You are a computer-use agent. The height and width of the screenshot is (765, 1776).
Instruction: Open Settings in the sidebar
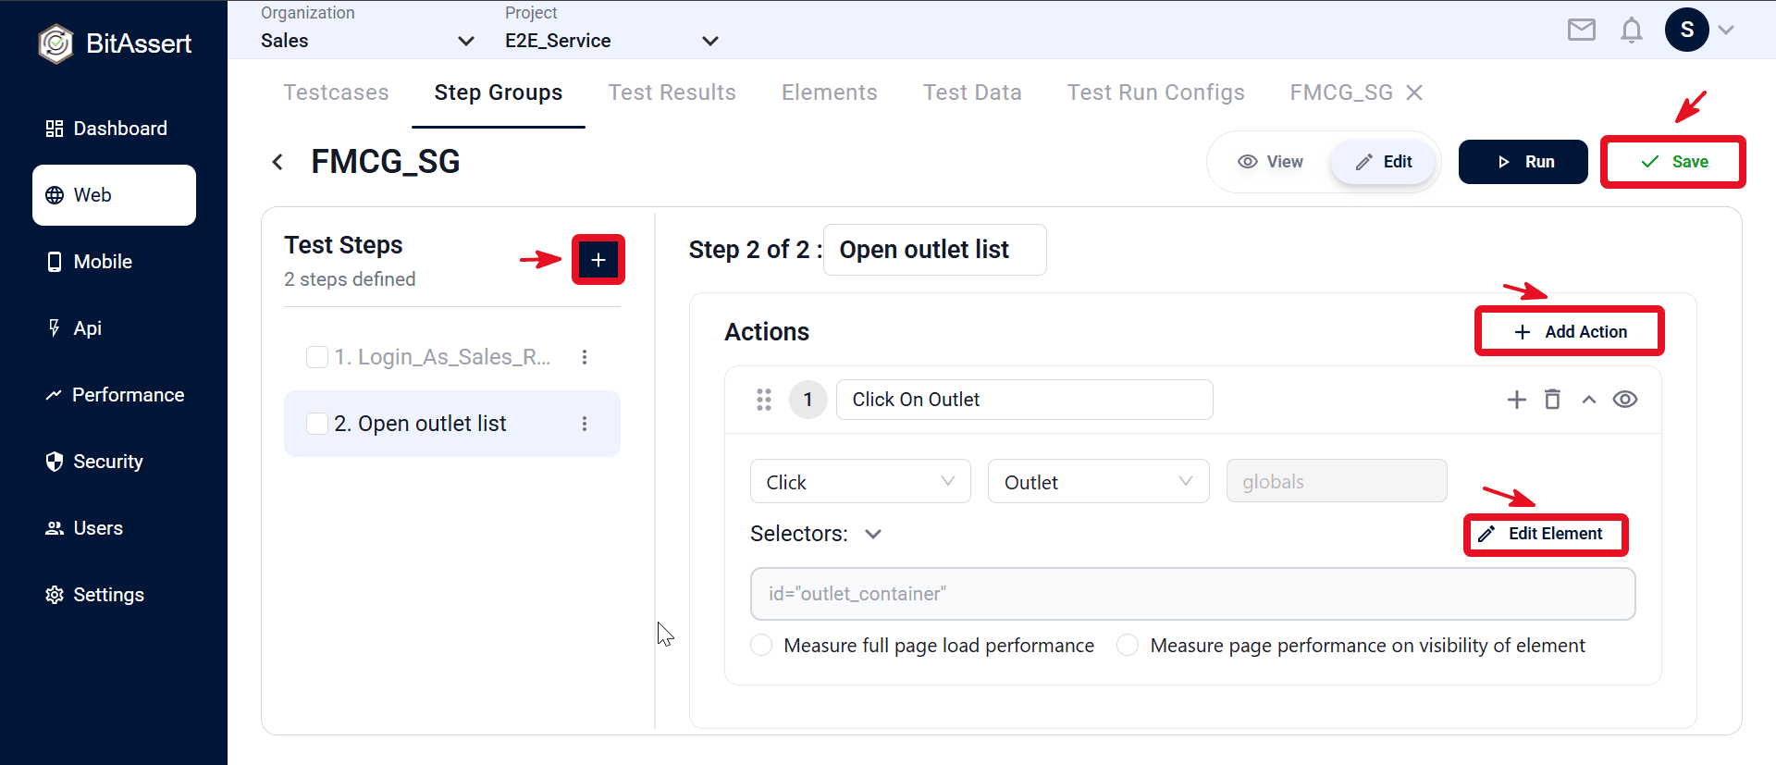point(114,595)
